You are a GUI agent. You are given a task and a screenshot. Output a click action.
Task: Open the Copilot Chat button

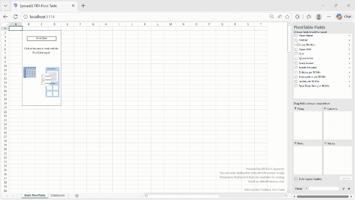[344, 16]
